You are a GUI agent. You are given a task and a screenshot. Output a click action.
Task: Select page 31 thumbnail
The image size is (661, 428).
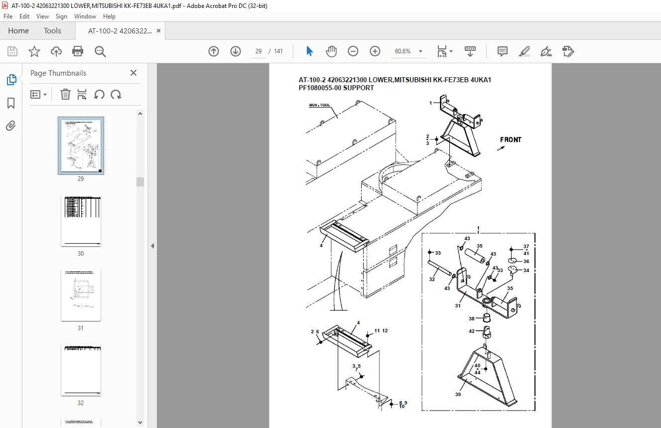[81, 295]
